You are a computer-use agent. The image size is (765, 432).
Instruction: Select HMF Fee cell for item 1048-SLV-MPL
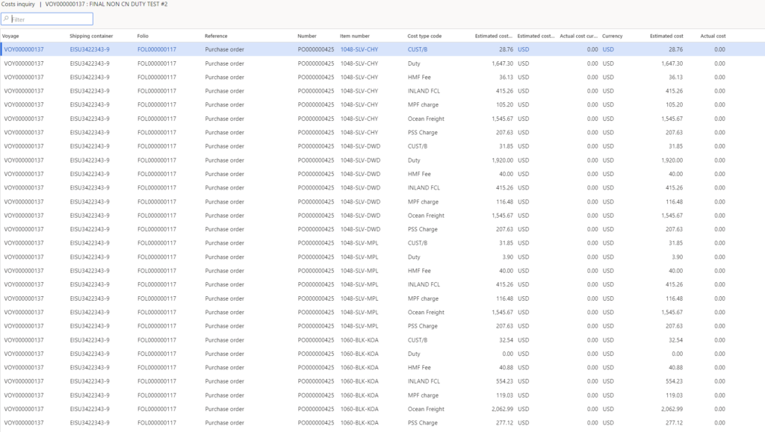[418, 271]
